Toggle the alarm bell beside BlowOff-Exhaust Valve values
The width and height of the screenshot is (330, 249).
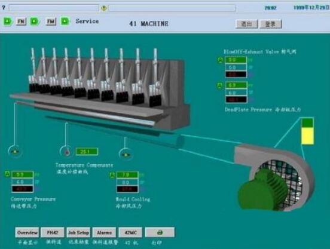220,60
